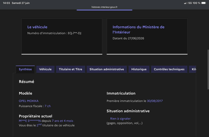Open the Titulaire et Titre tab
The image size is (209, 137).
click(71, 69)
